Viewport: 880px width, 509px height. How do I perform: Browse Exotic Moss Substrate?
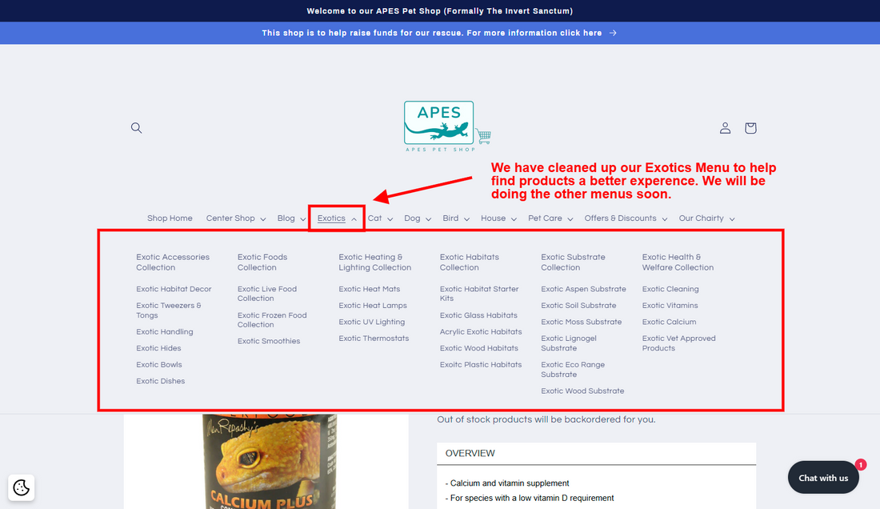pos(582,322)
